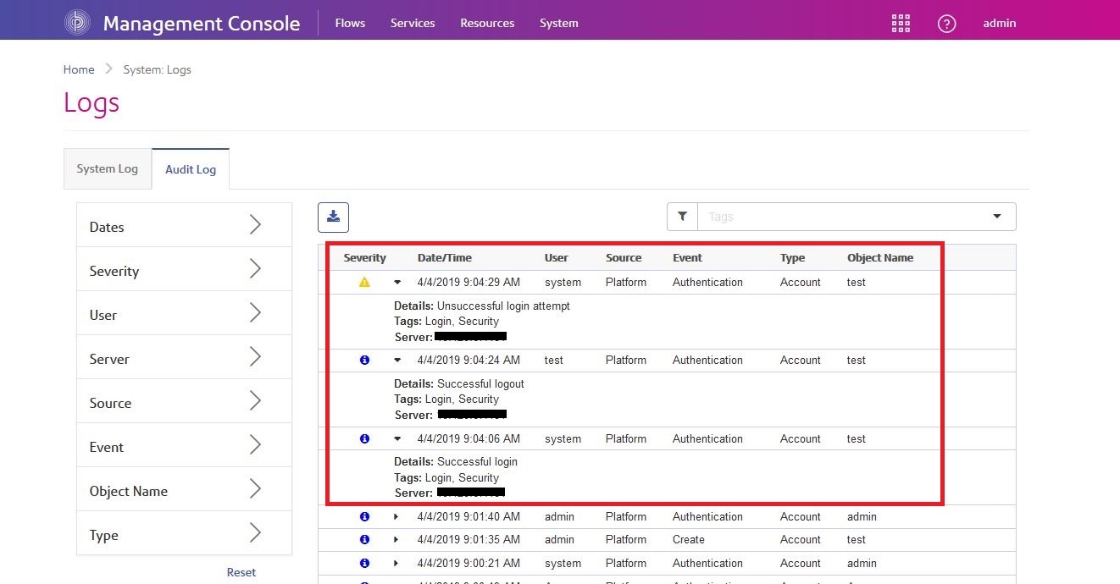Navigate to Home via the breadcrumb
1120x584 pixels.
click(79, 69)
